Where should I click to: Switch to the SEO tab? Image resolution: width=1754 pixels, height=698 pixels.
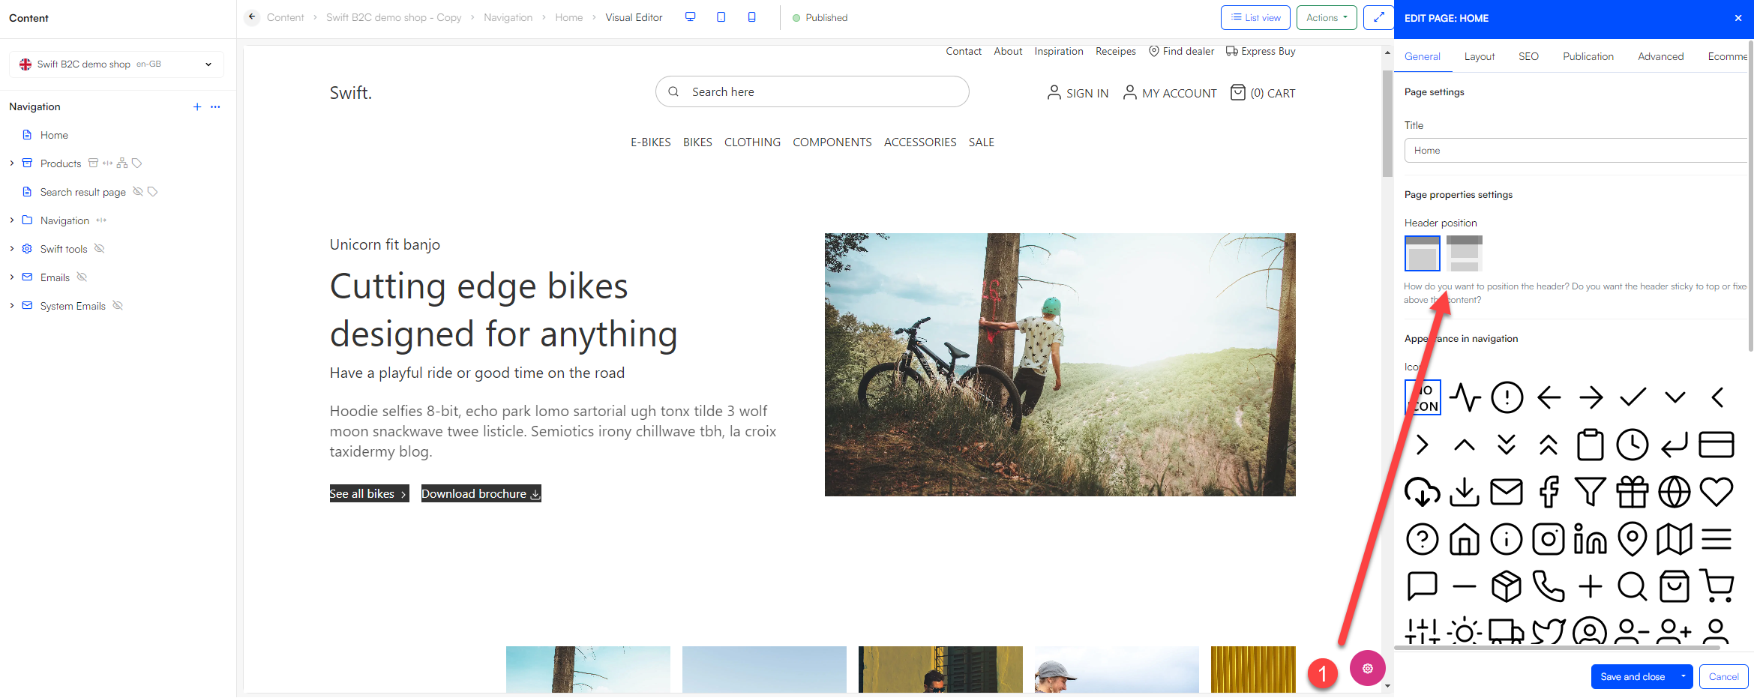pyautogui.click(x=1528, y=55)
